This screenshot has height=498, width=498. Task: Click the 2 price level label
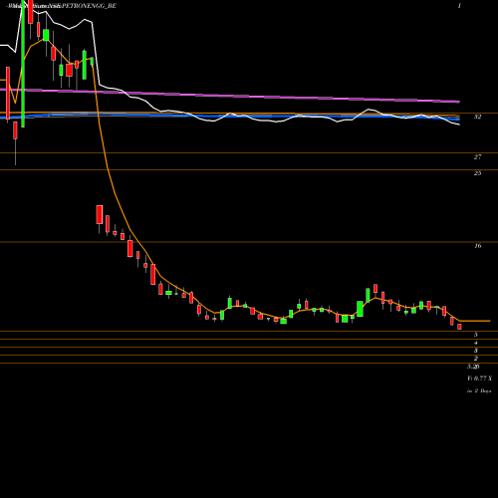(476, 359)
